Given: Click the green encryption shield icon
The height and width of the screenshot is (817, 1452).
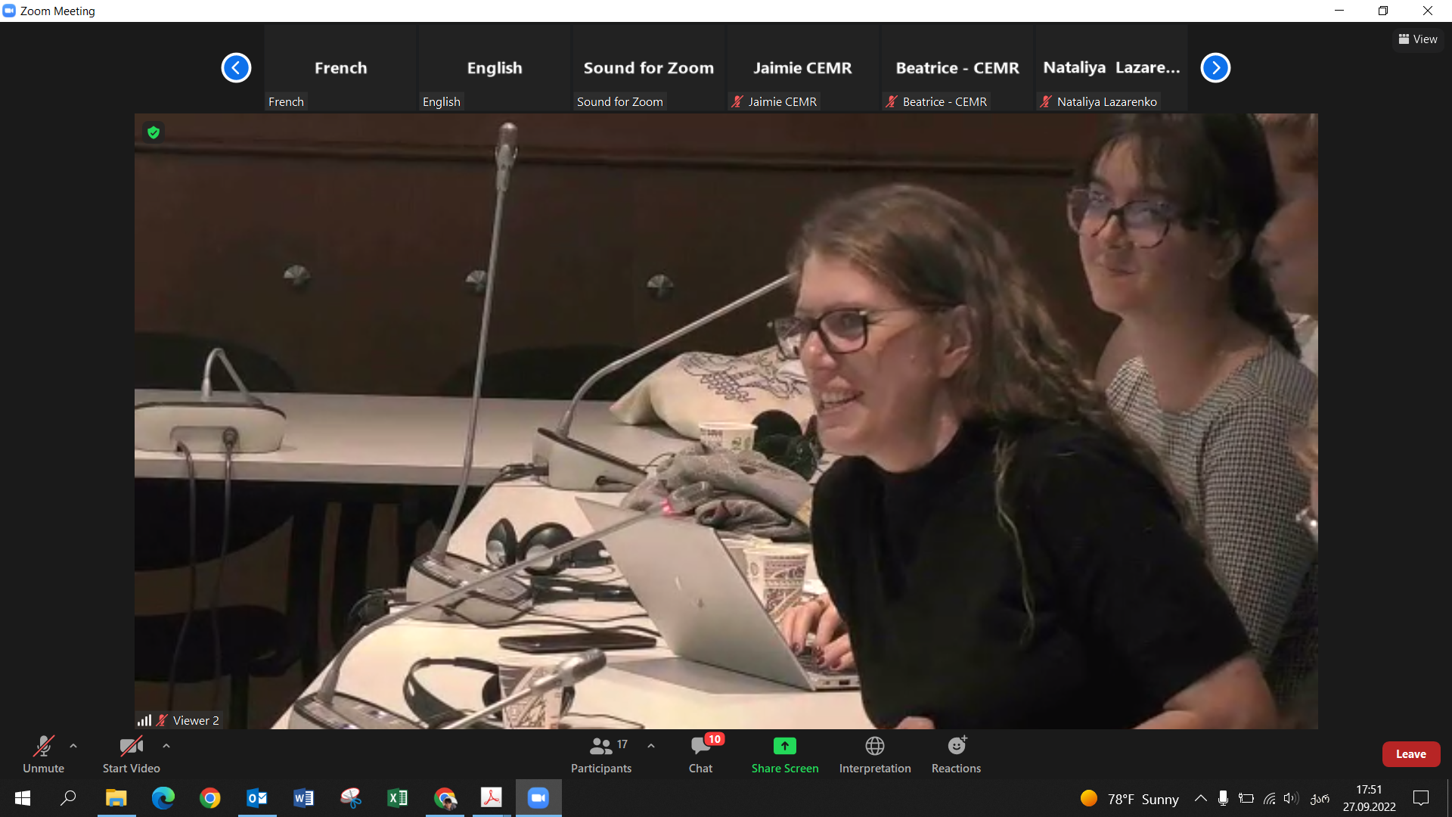Looking at the screenshot, I should point(154,133).
